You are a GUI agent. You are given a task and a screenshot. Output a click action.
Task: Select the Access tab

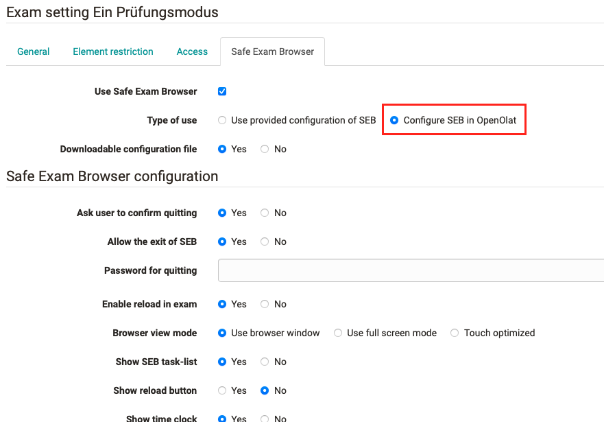click(192, 51)
